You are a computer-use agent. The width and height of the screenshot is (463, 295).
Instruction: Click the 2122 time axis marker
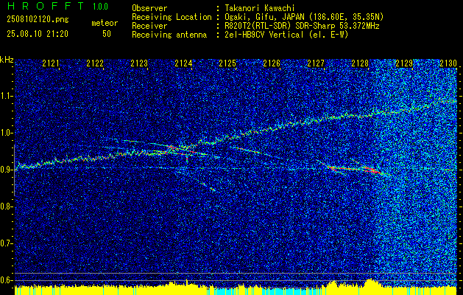pyautogui.click(x=95, y=63)
